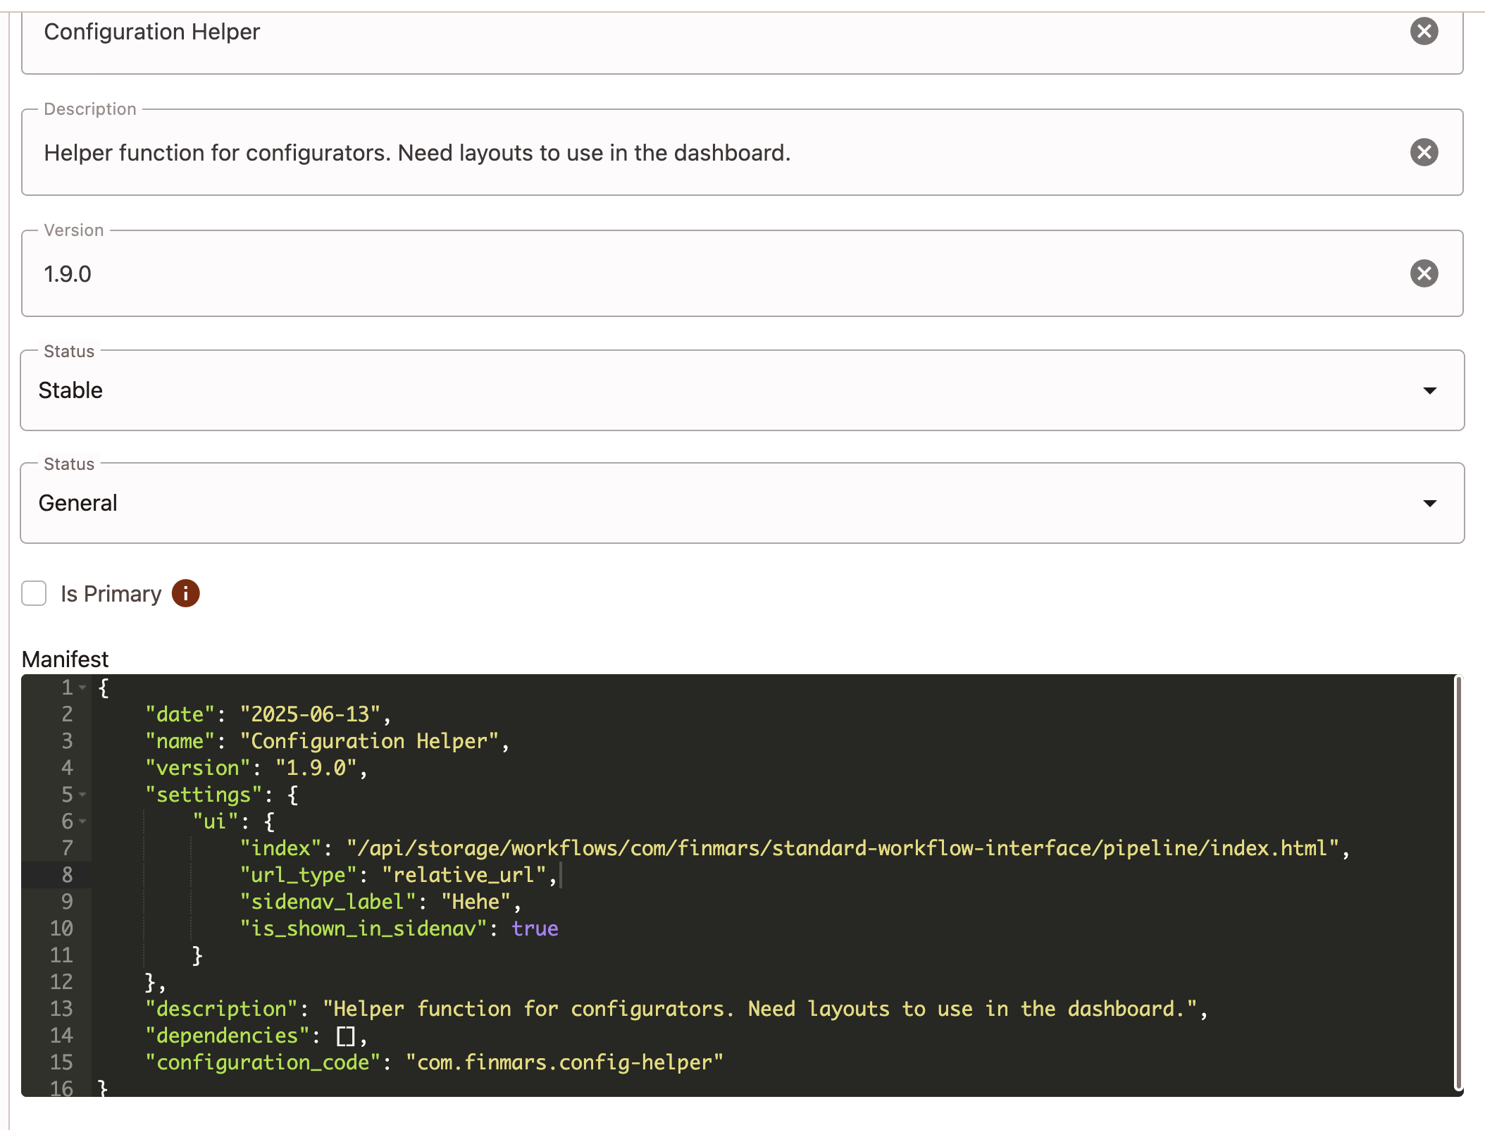Screen dimensions: 1485x1130
Task: Clear the Configuration Helper name field
Action: [x=1424, y=31]
